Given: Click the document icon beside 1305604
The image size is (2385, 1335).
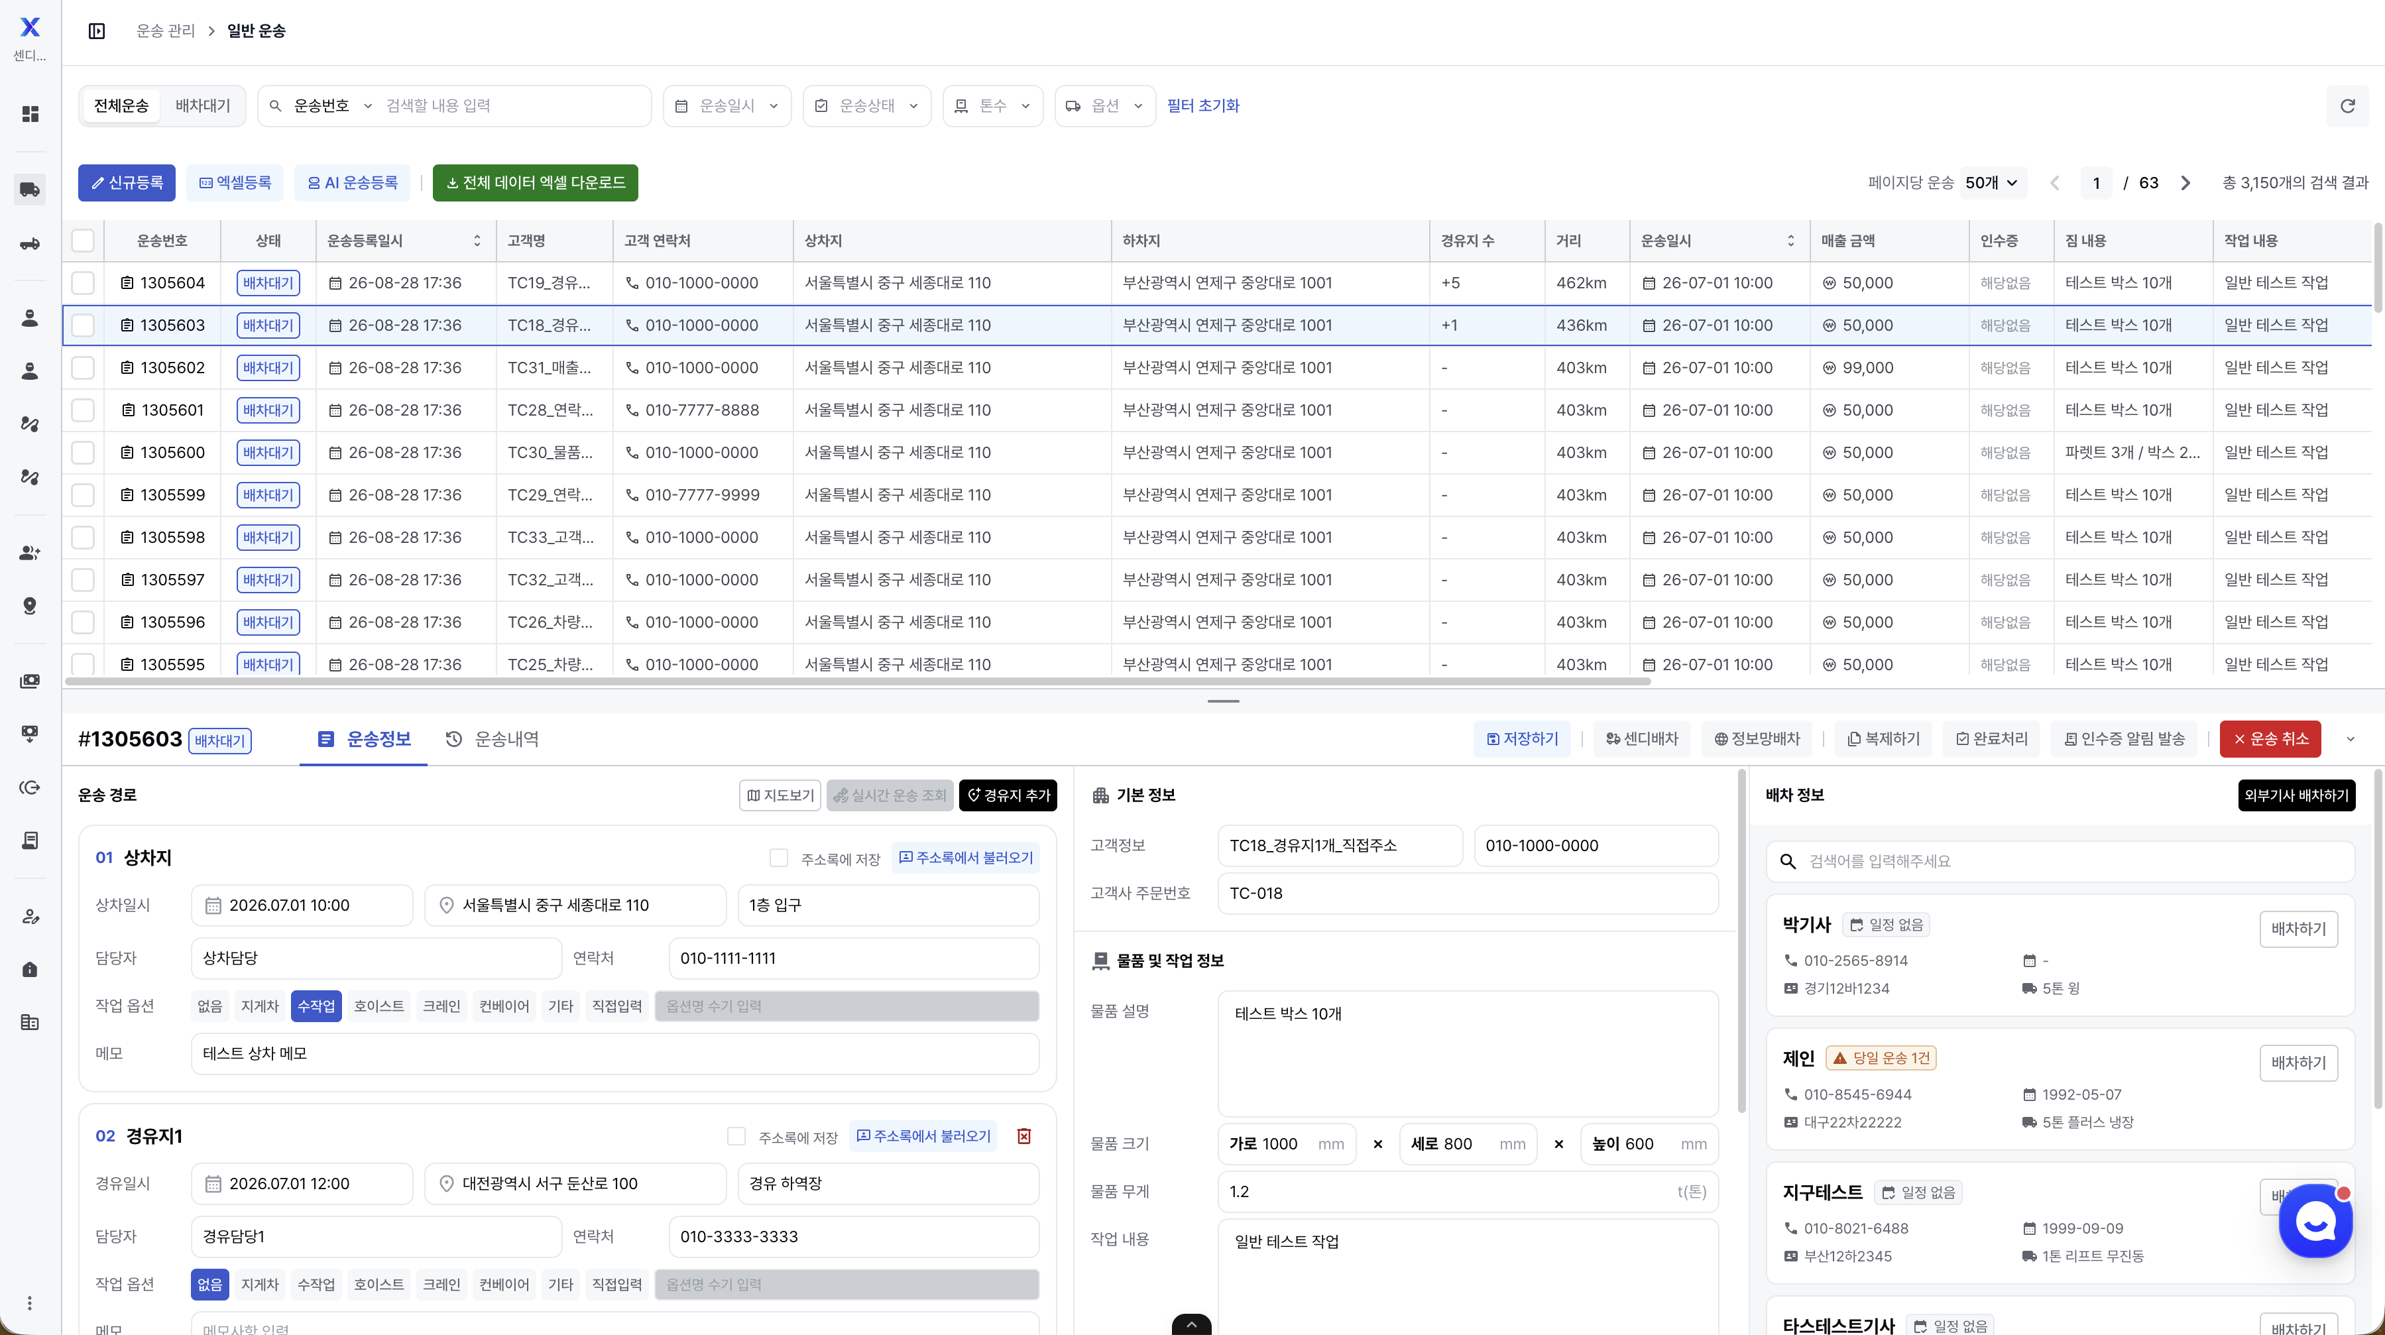Looking at the screenshot, I should tap(127, 283).
